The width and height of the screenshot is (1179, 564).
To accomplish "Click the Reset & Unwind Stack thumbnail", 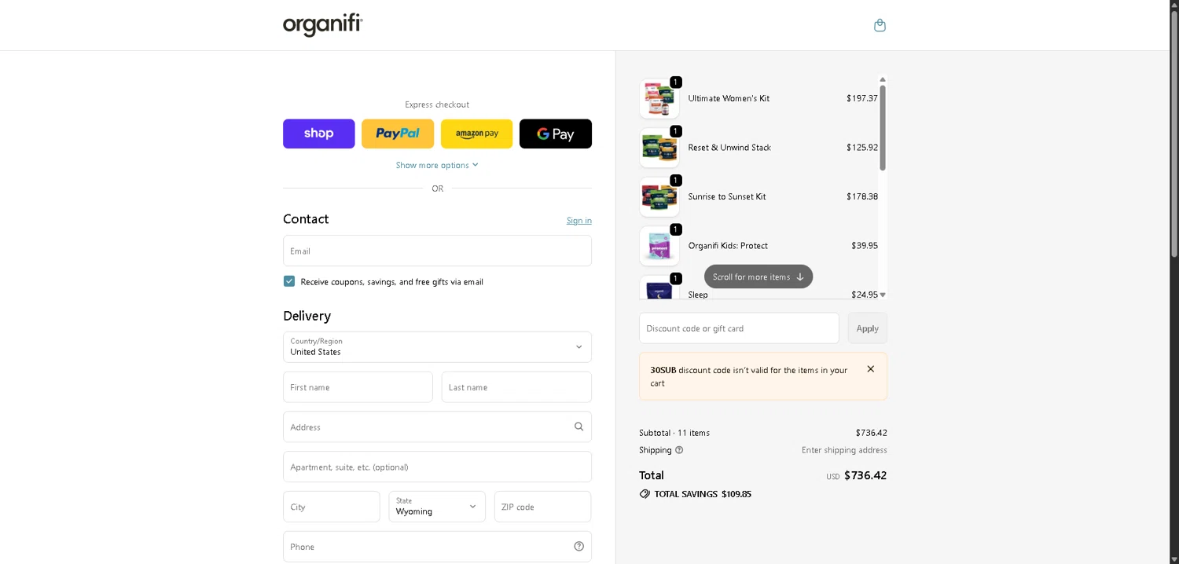I will 659,148.
